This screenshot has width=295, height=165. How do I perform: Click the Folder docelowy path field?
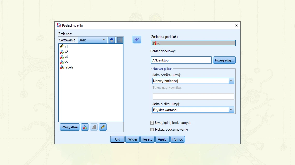pyautogui.click(x=181, y=60)
